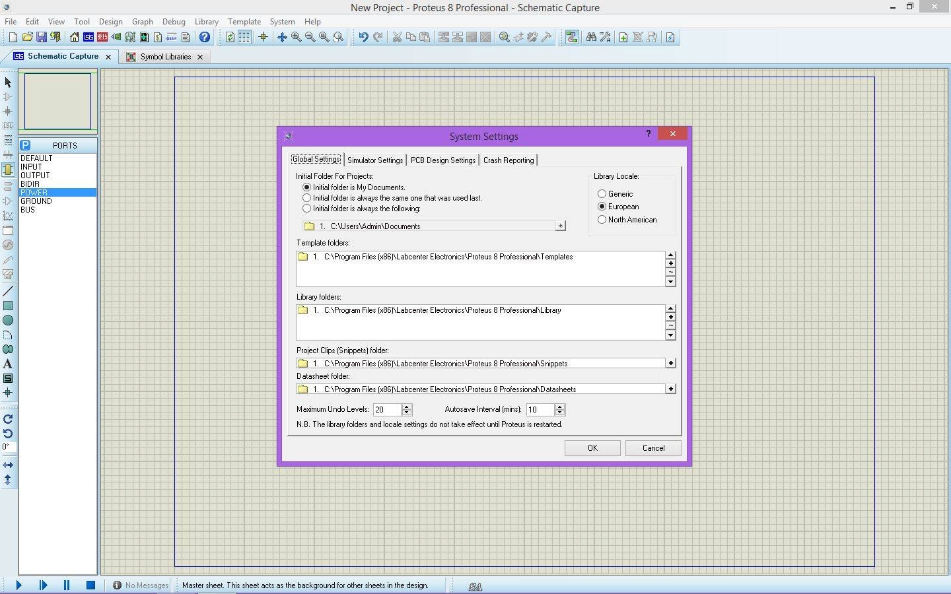Rotate clockwise using the rotate icon
The image size is (951, 594).
coord(8,419)
